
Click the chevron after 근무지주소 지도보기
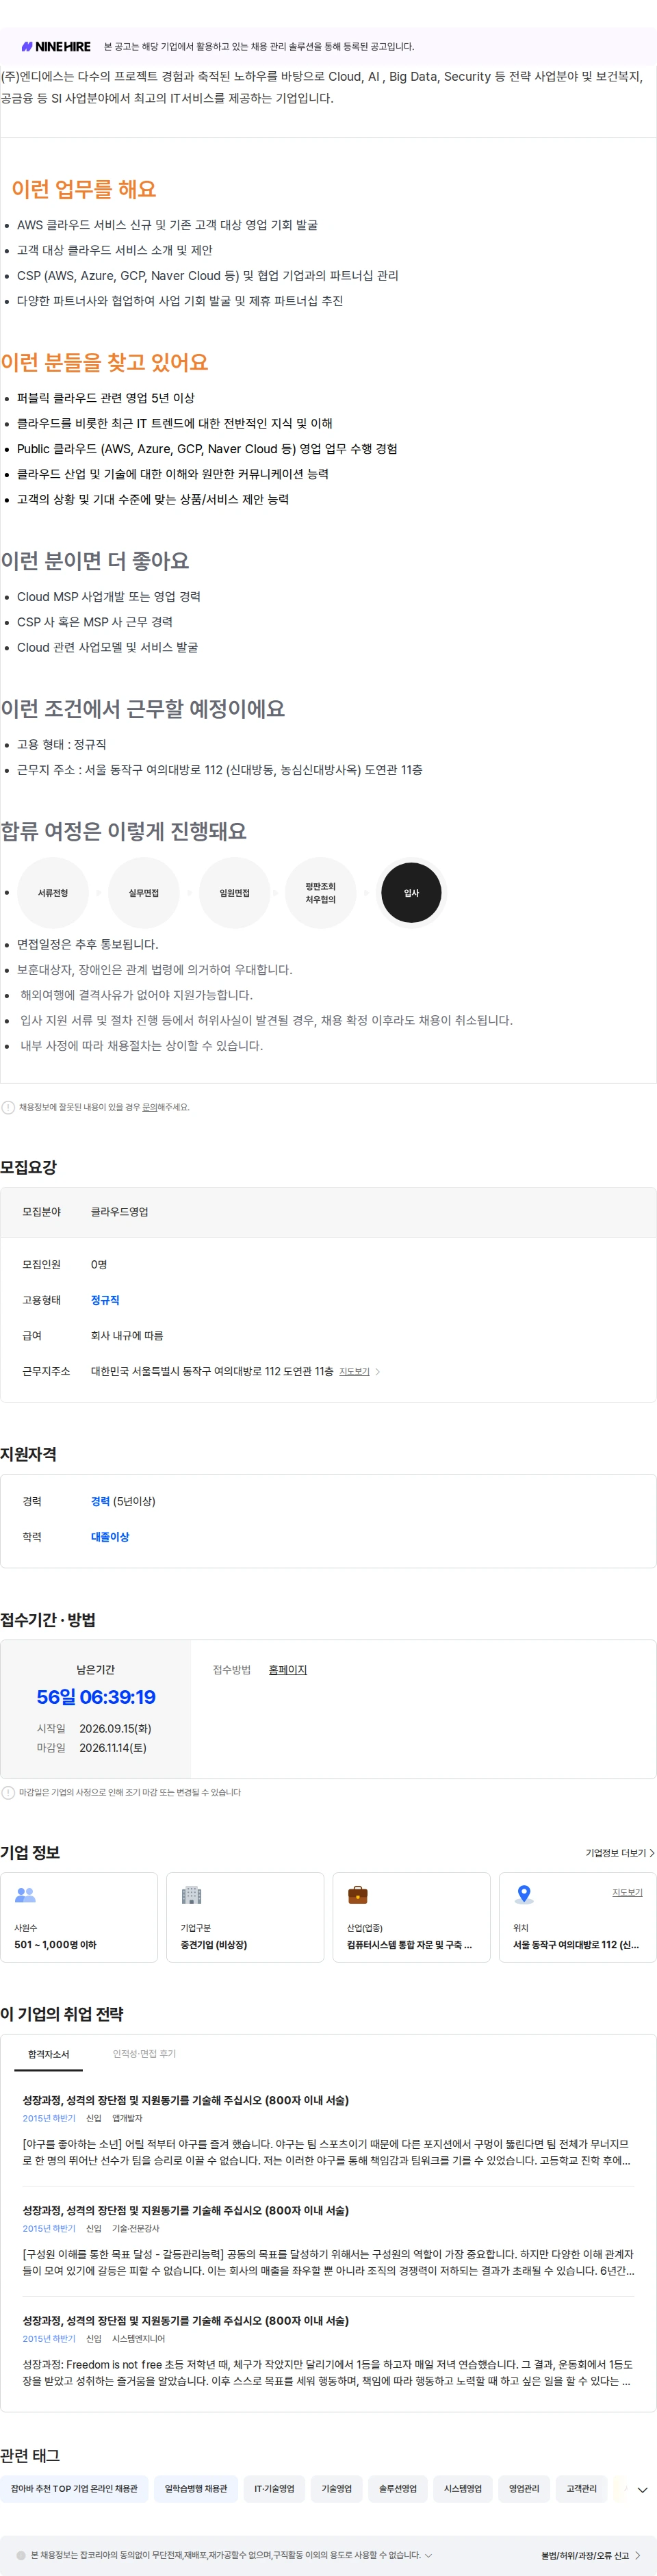(377, 1371)
